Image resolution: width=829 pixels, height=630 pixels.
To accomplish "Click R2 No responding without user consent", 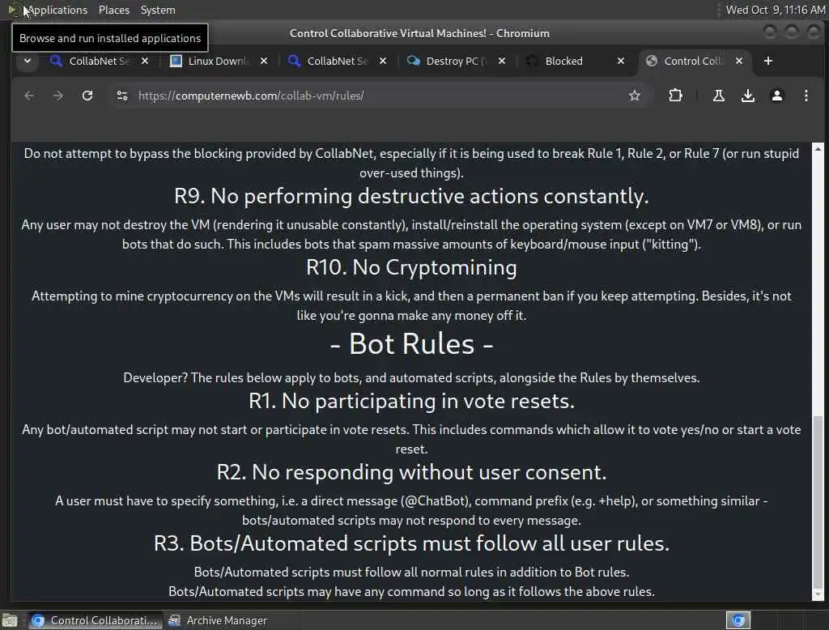I will point(411,472).
